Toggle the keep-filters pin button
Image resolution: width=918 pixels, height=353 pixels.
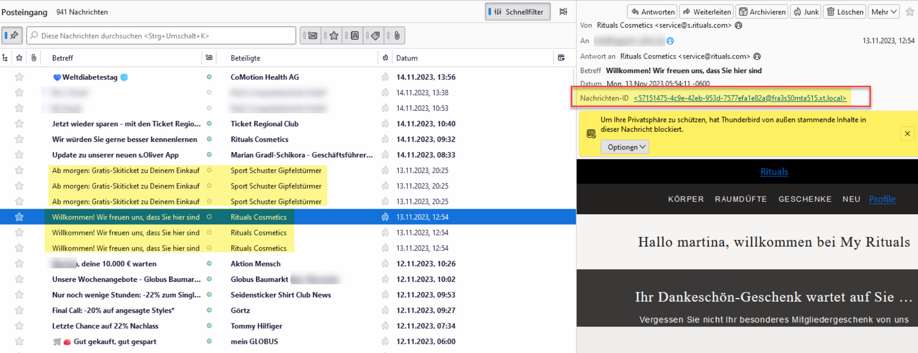12,35
